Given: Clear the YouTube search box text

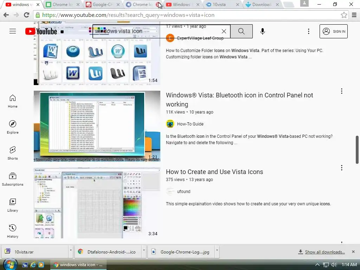Looking at the screenshot, I should [x=224, y=31].
